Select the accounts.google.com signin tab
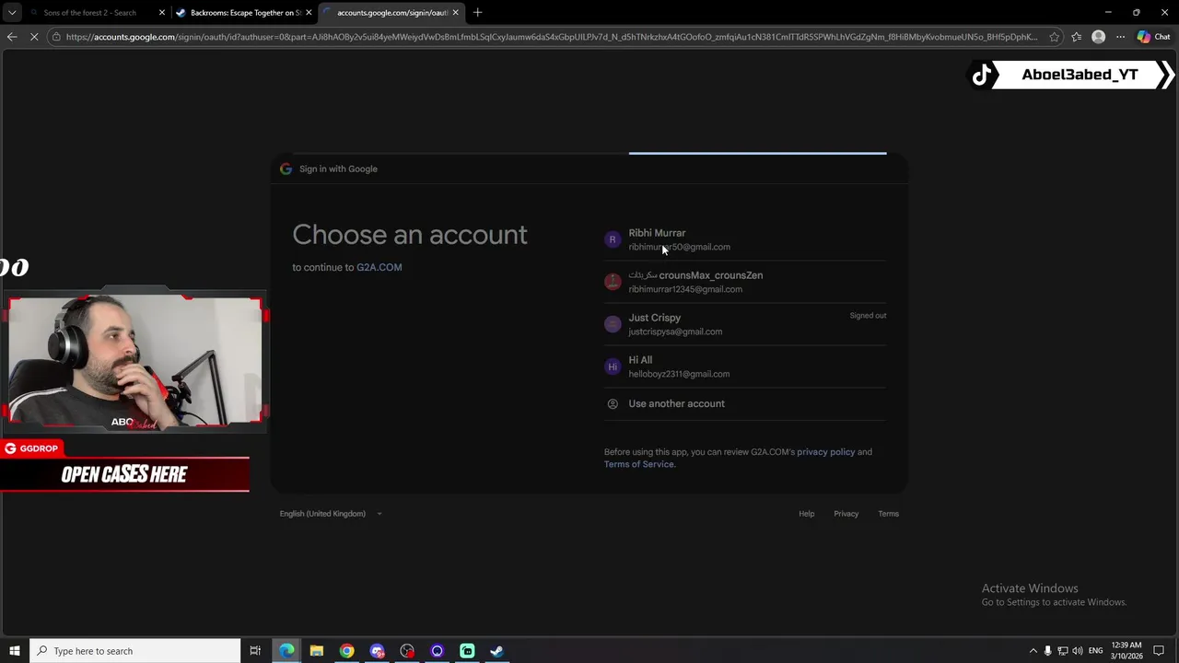The height and width of the screenshot is (663, 1179). pyautogui.click(x=391, y=13)
